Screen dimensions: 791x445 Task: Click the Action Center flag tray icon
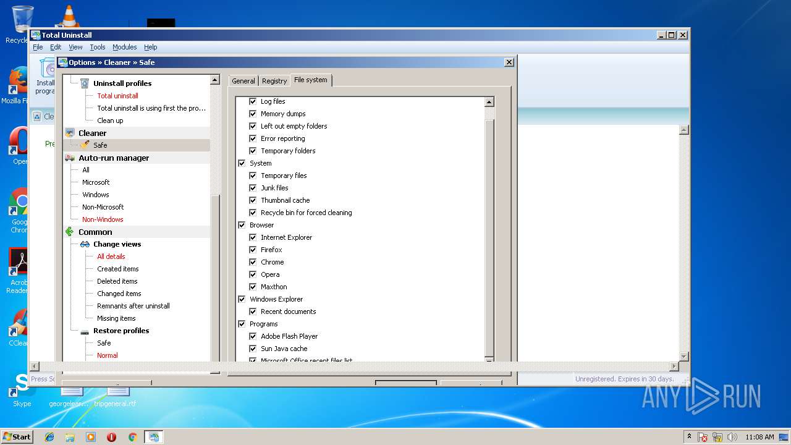click(703, 437)
